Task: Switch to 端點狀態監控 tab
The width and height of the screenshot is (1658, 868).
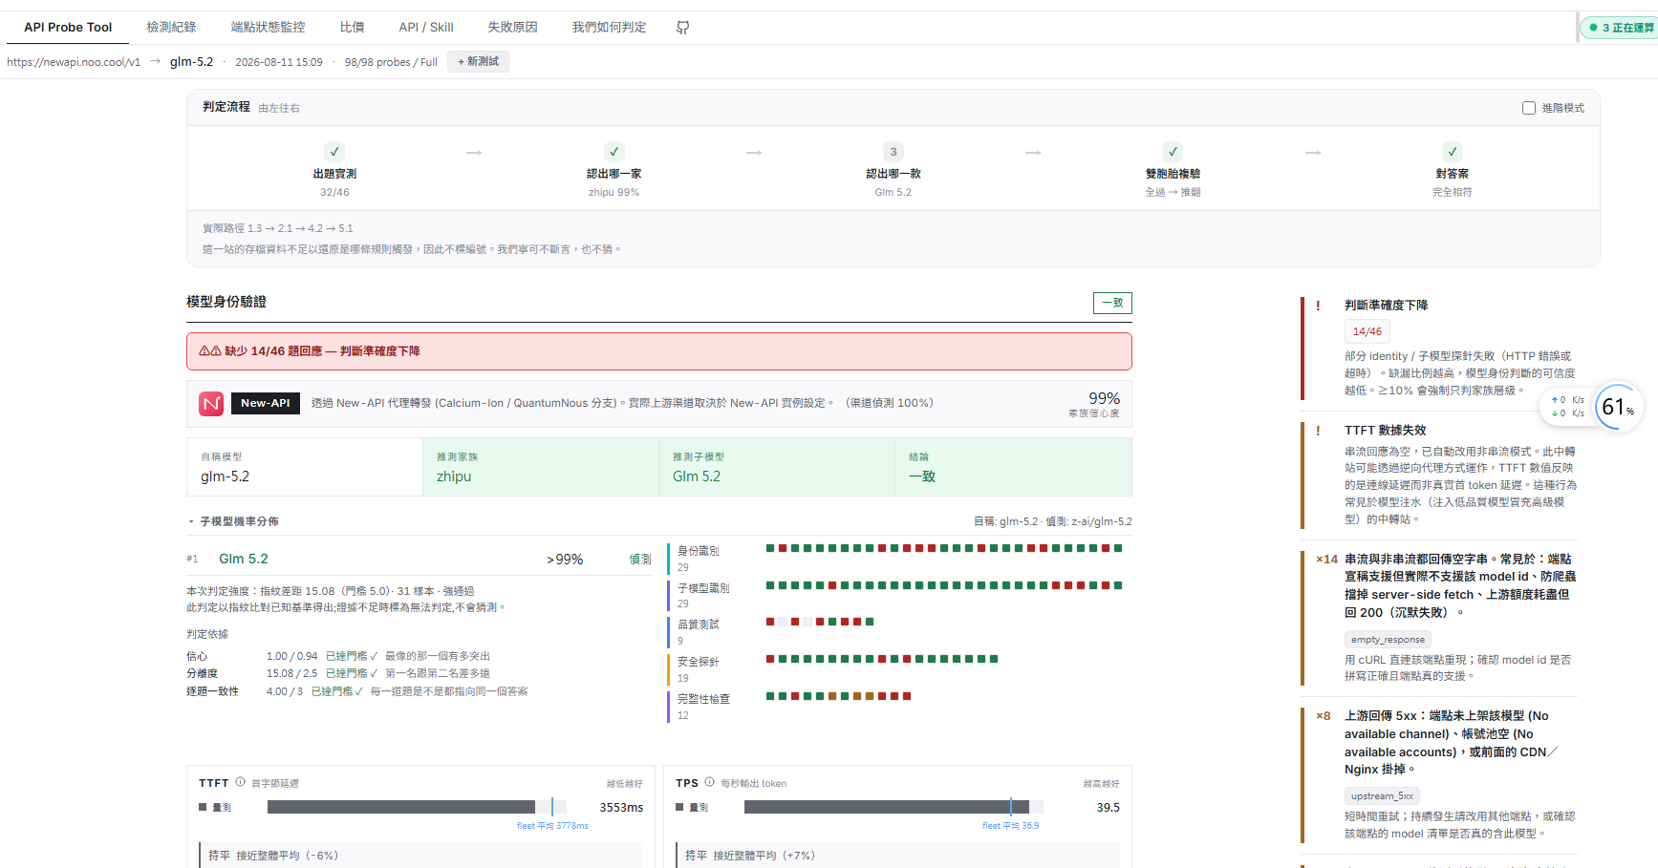Action: point(268,28)
